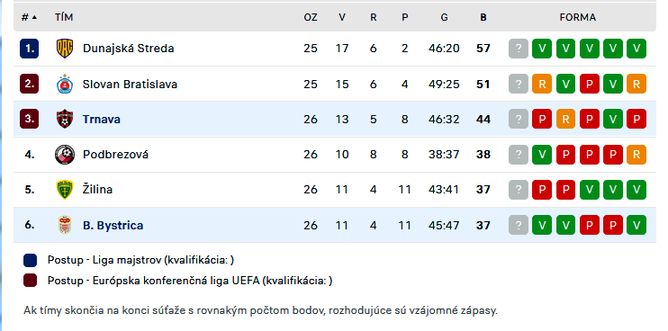Image resolution: width=668 pixels, height=331 pixels.
Task: Click the Podbrezová club badge
Action: coord(65,155)
